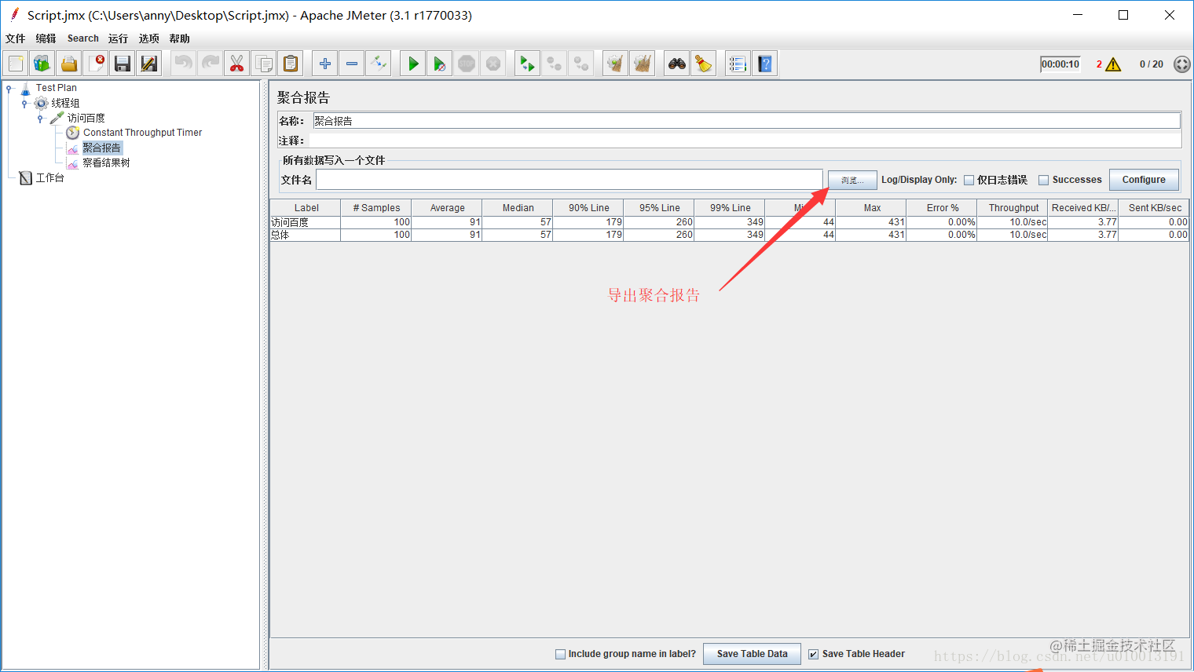Open the 帮助 menu
Screen dimensions: 1194x672
(x=180, y=38)
